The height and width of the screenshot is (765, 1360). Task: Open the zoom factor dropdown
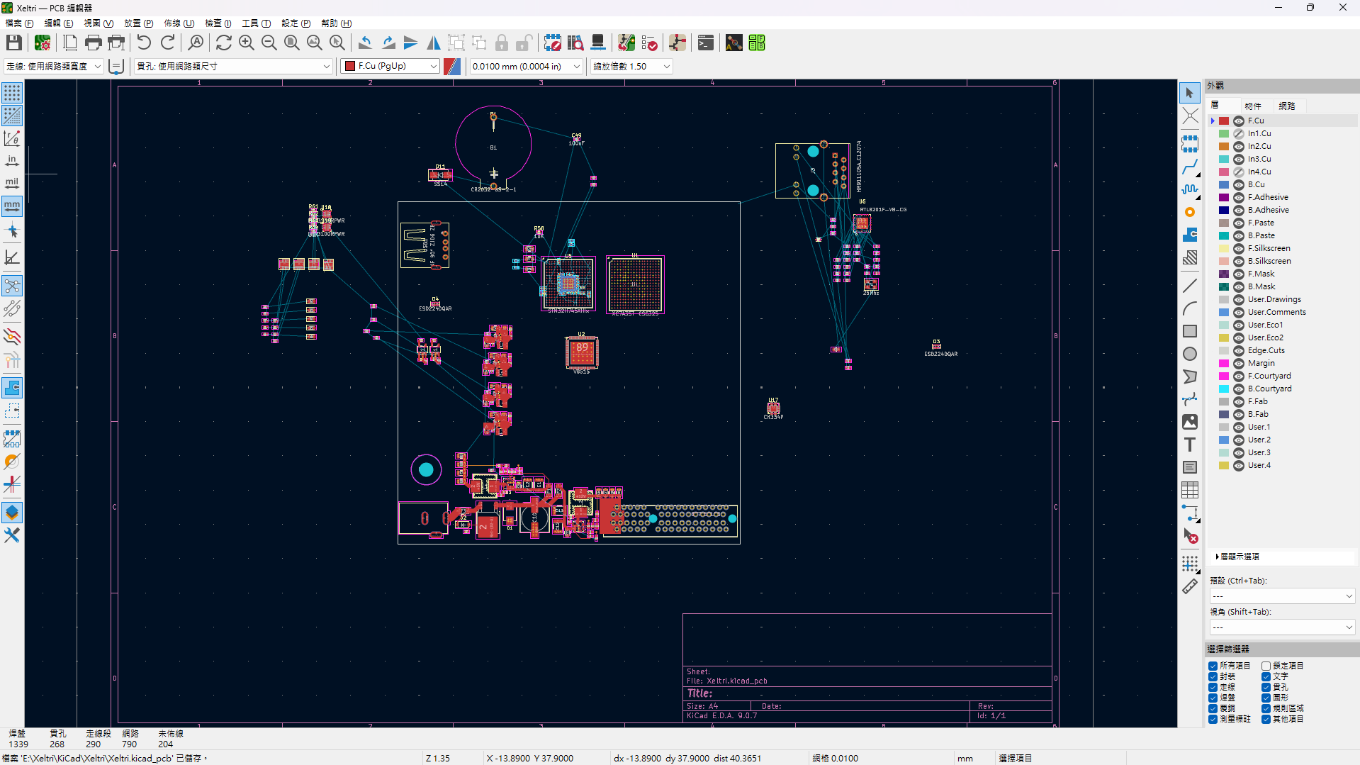coord(631,66)
